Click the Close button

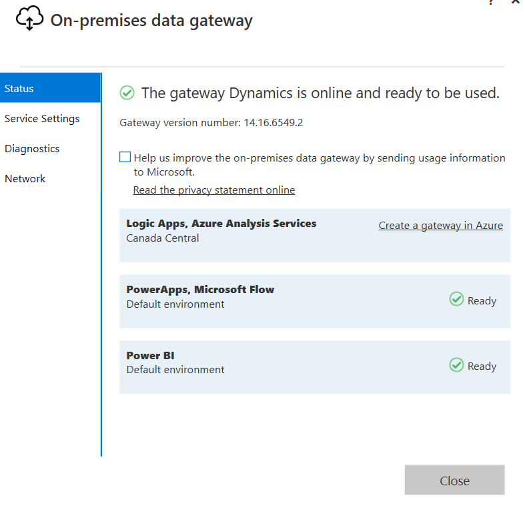tap(454, 480)
